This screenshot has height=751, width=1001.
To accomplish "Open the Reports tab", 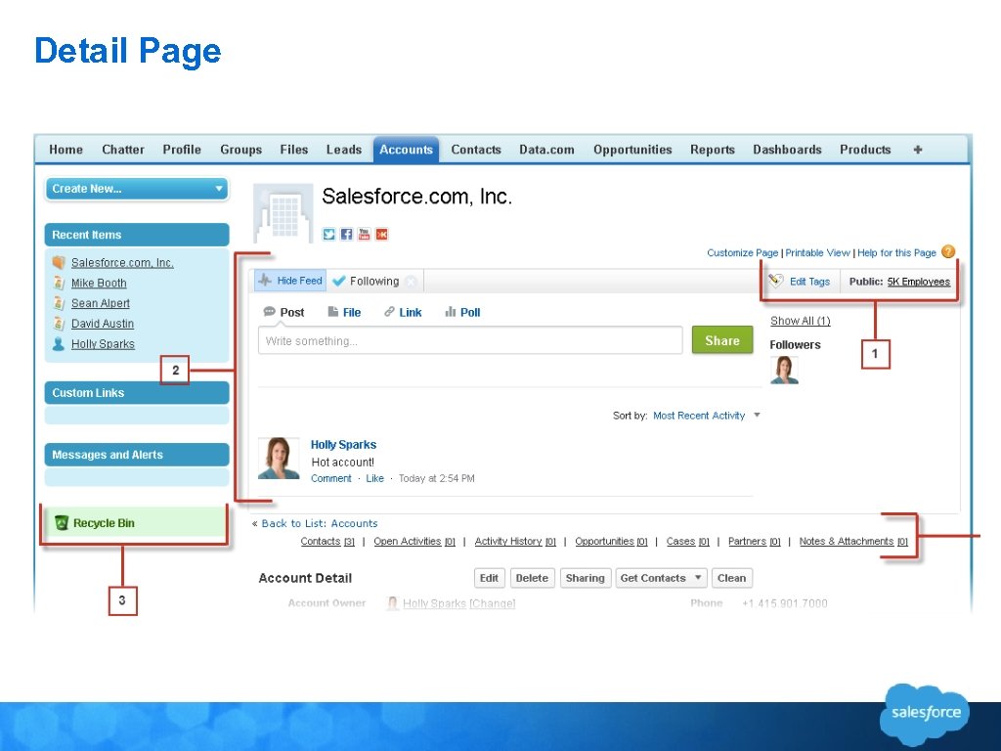I will tap(713, 150).
